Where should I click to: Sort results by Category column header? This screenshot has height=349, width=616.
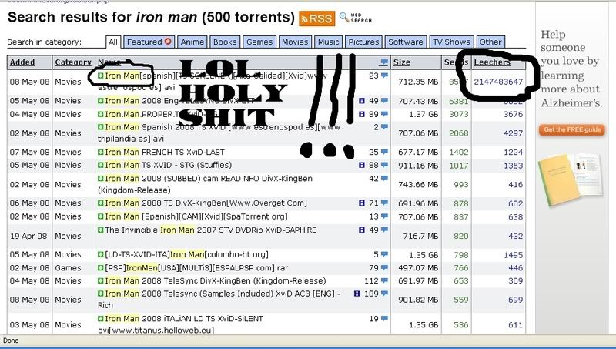(73, 62)
